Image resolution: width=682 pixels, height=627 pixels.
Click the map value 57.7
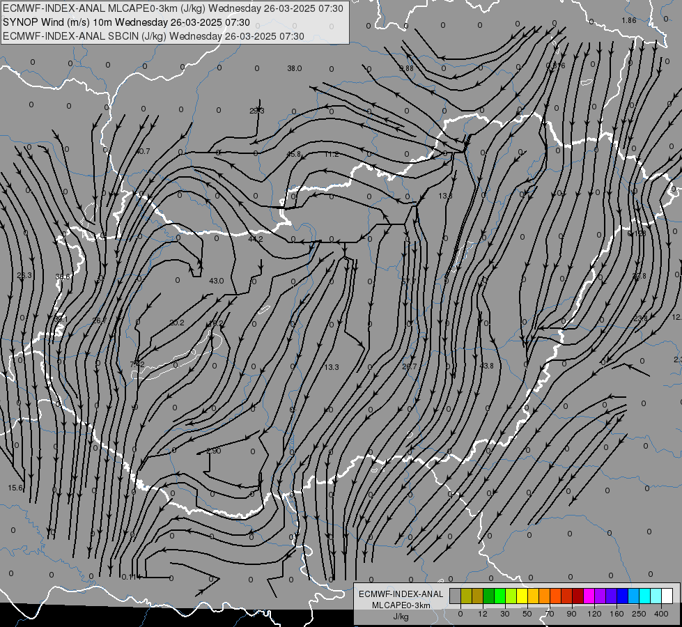coord(408,282)
